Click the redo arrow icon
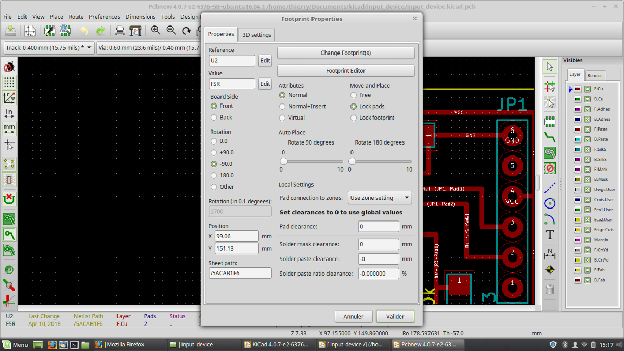Image resolution: width=624 pixels, height=351 pixels. pyautogui.click(x=101, y=31)
